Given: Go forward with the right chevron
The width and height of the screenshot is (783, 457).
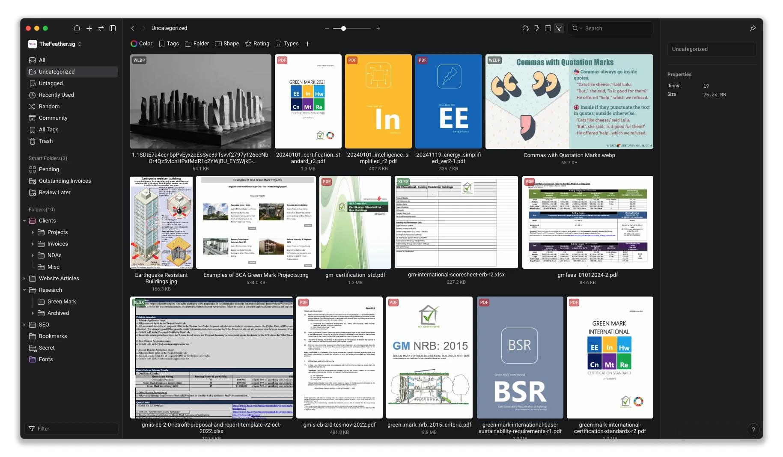Looking at the screenshot, I should pyautogui.click(x=143, y=28).
